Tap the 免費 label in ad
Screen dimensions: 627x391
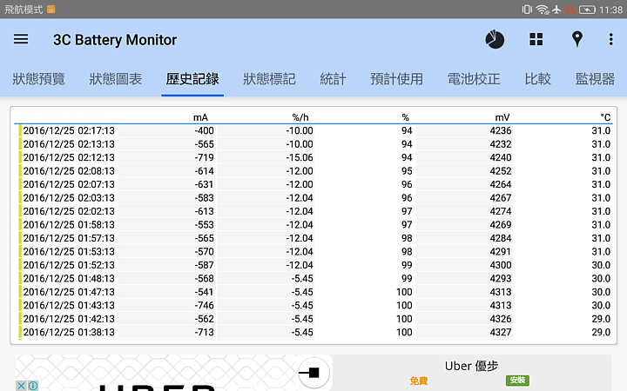tap(419, 381)
